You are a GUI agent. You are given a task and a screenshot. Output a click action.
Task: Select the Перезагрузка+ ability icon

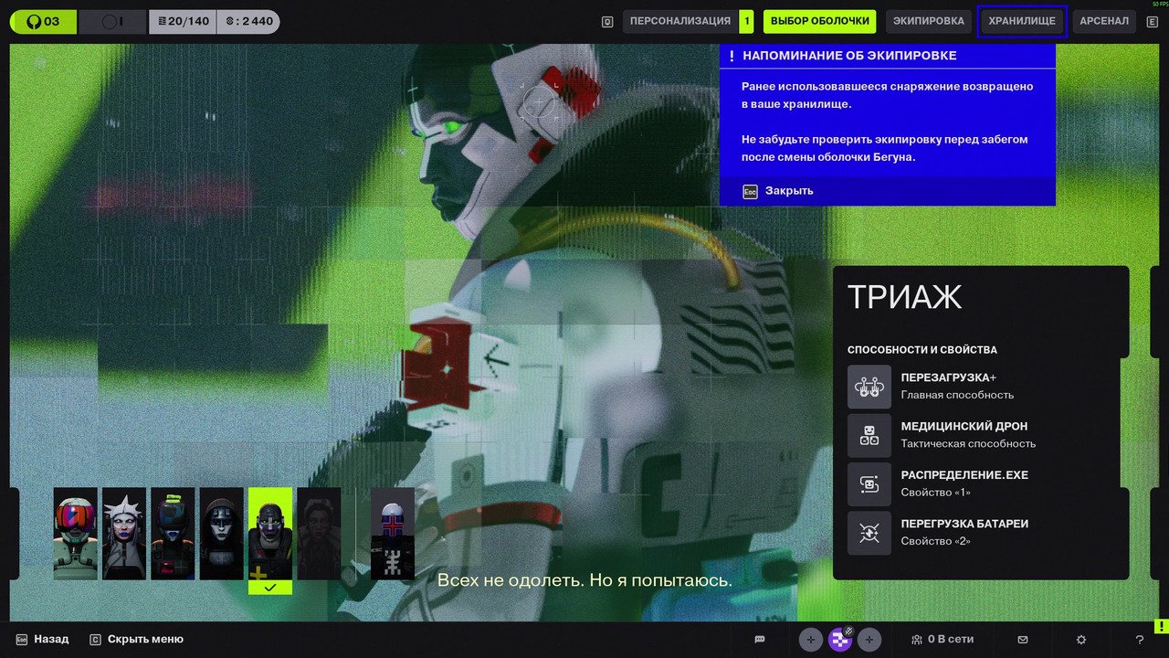[869, 387]
